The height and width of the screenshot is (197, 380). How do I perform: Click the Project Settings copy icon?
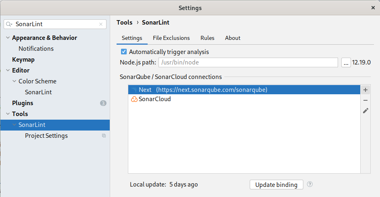pos(104,136)
